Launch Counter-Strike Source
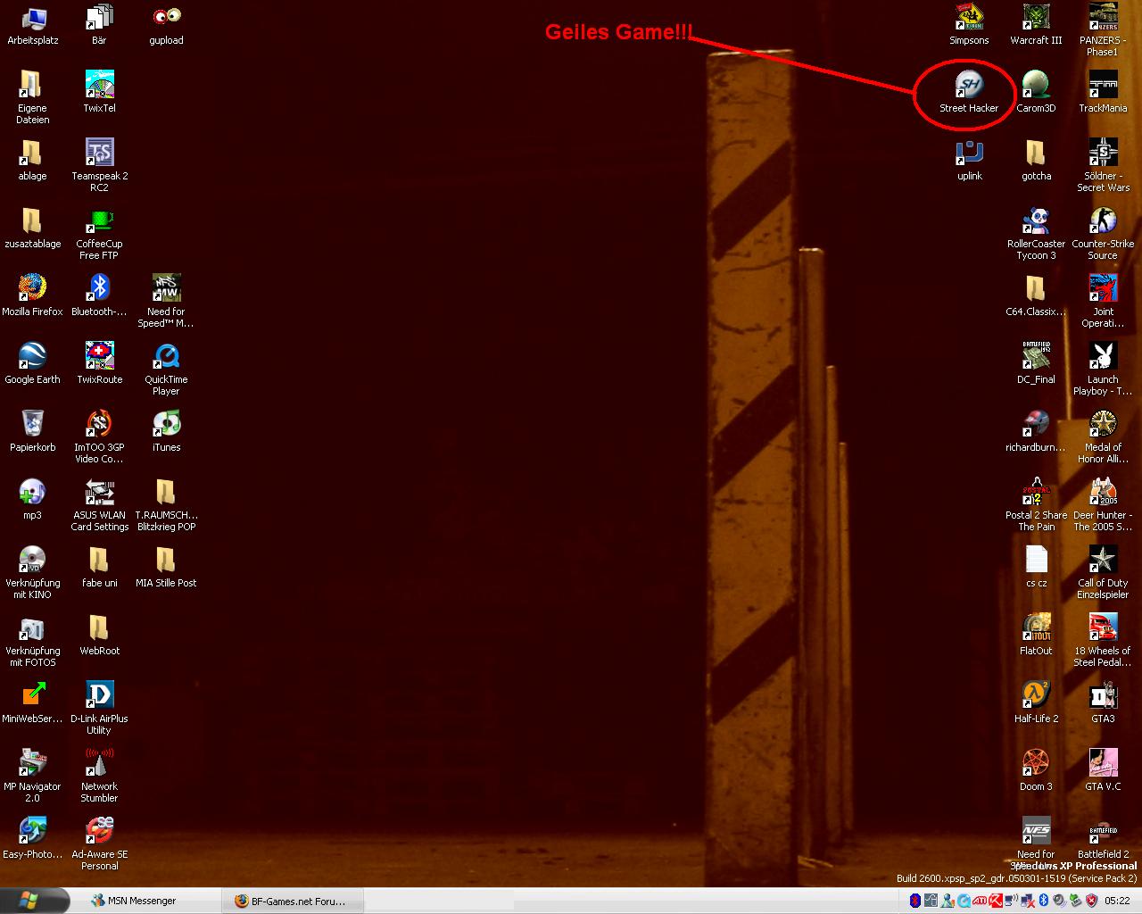1142x914 pixels. 1103,233
